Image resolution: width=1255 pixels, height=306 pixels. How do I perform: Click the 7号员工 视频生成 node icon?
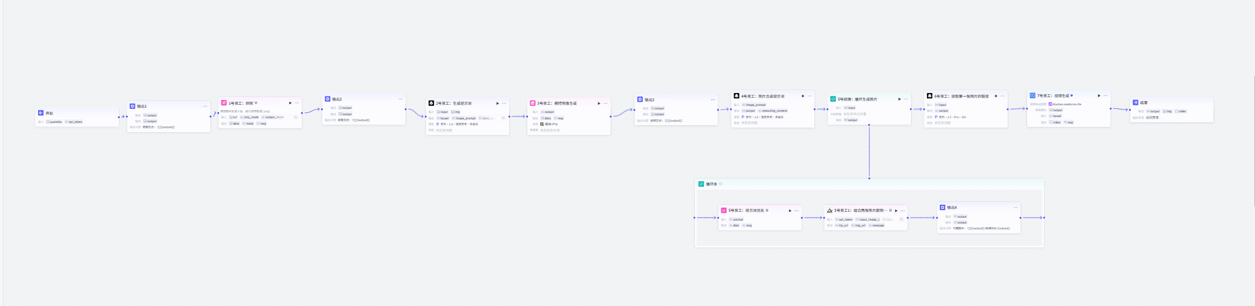(x=1032, y=95)
